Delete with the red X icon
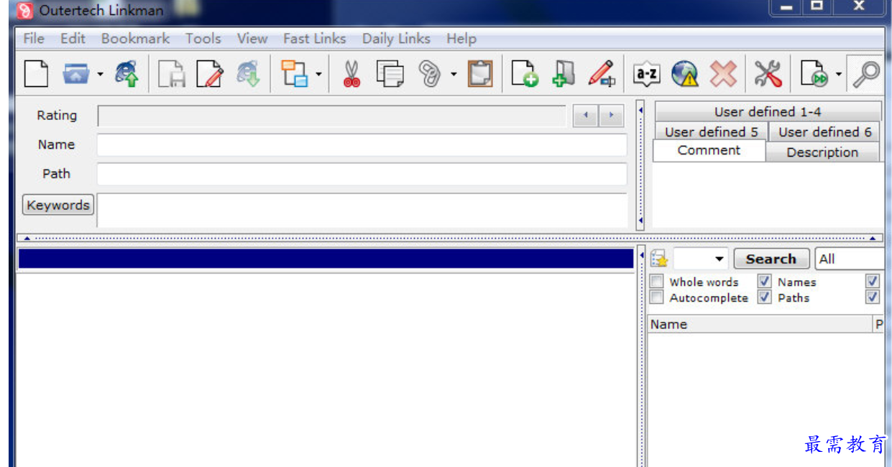Viewport: 892px width, 467px height. click(723, 73)
